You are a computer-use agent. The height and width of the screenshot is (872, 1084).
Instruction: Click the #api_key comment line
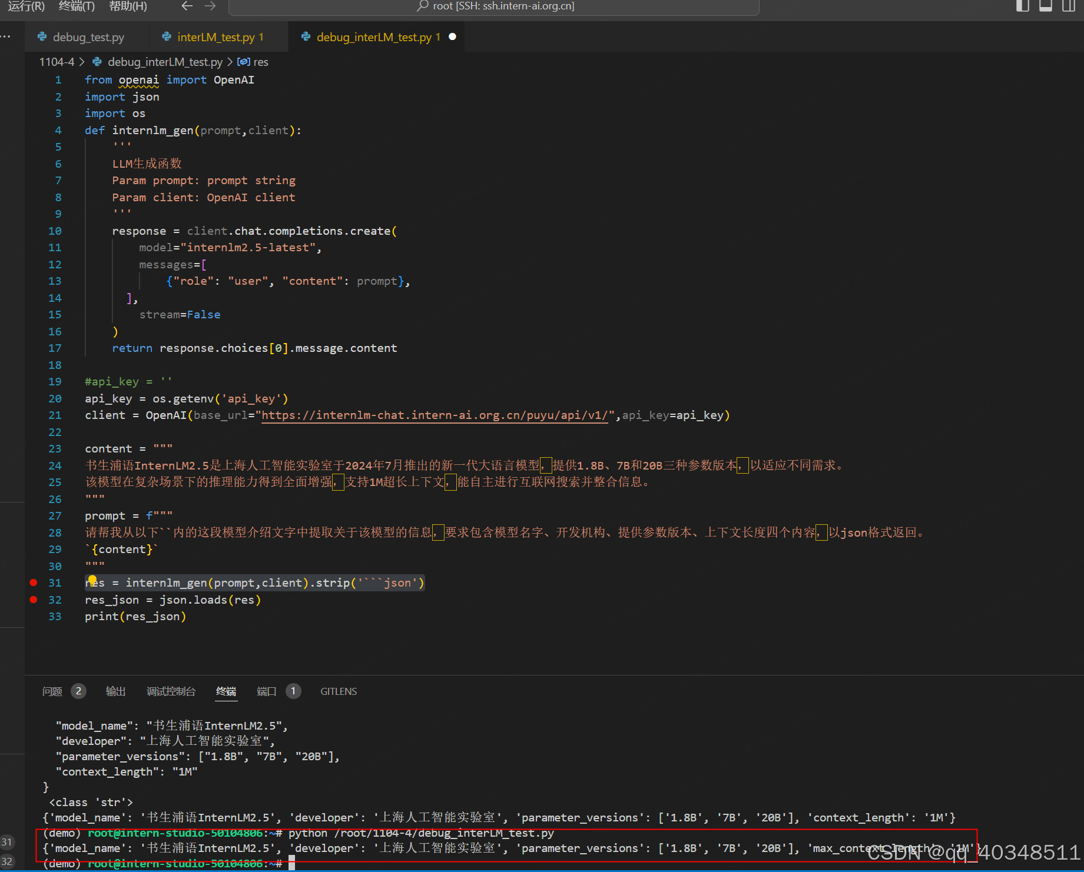[x=128, y=382]
